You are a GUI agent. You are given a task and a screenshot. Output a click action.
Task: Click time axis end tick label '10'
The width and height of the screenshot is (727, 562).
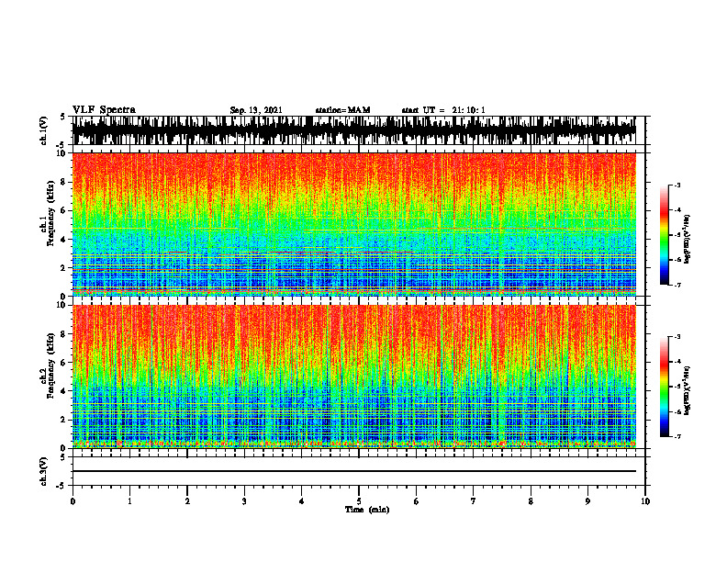coord(645,501)
